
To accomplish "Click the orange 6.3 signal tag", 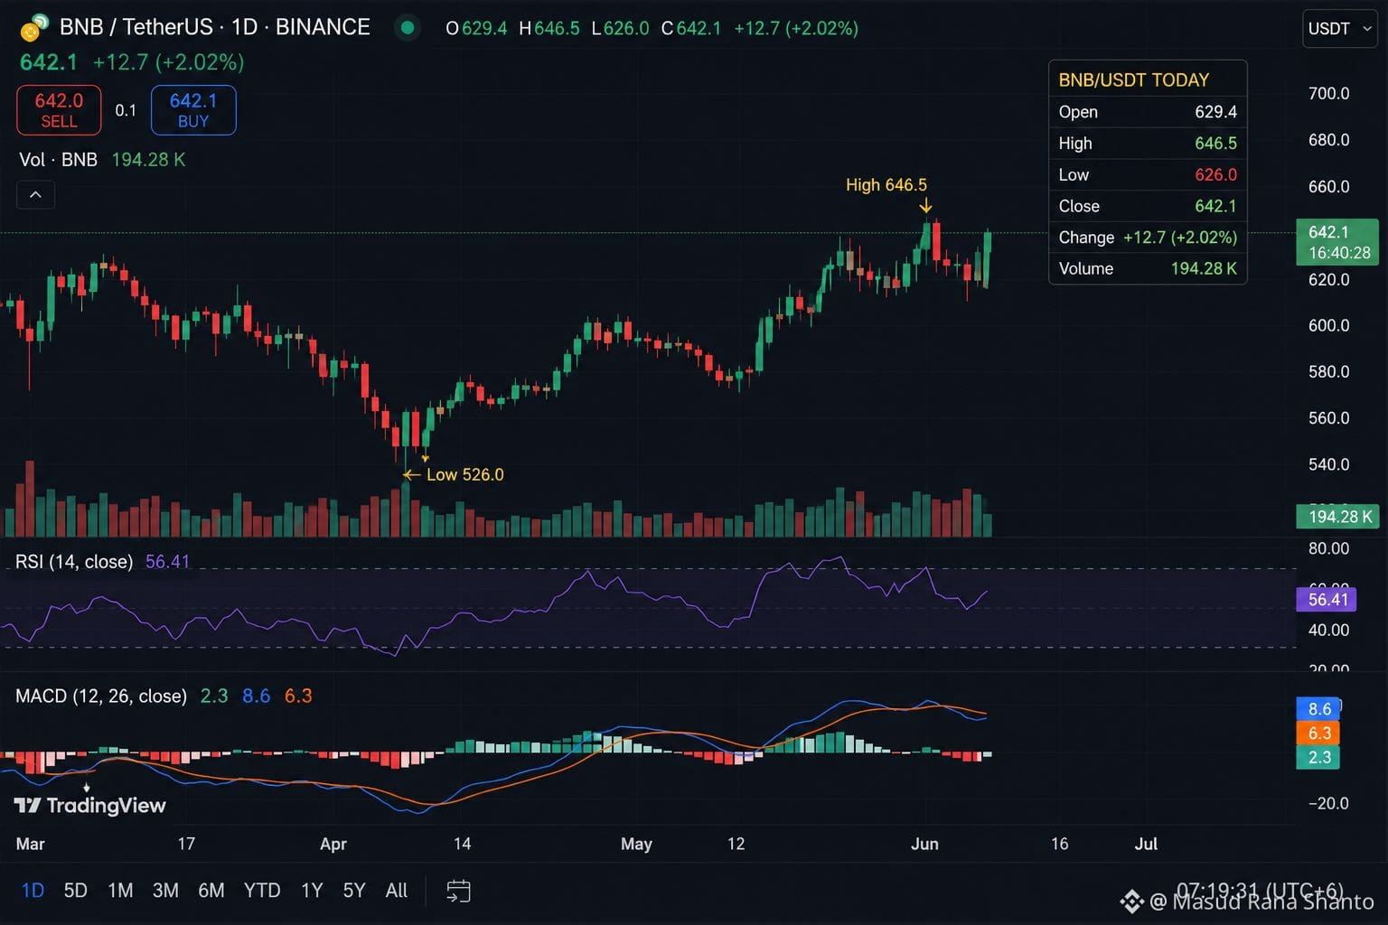I will click(1318, 733).
